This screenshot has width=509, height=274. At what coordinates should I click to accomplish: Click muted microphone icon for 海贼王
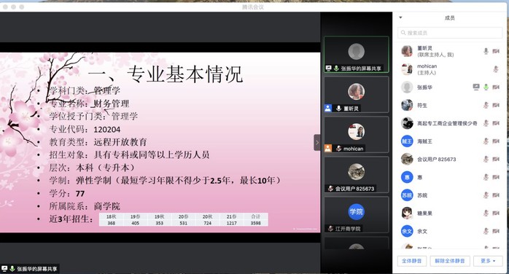(486, 141)
